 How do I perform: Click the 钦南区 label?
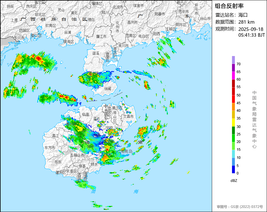[x=51, y=25]
